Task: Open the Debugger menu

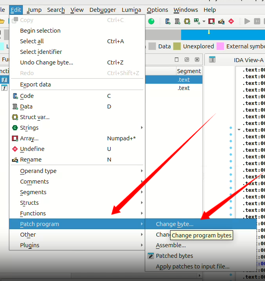Action: 103,10
